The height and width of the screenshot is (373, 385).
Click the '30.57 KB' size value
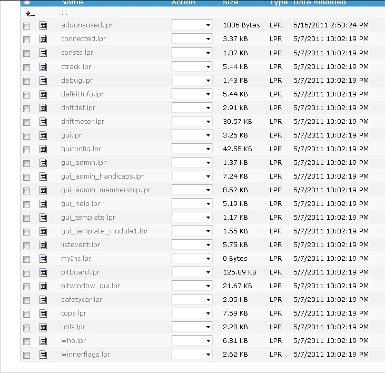click(238, 122)
